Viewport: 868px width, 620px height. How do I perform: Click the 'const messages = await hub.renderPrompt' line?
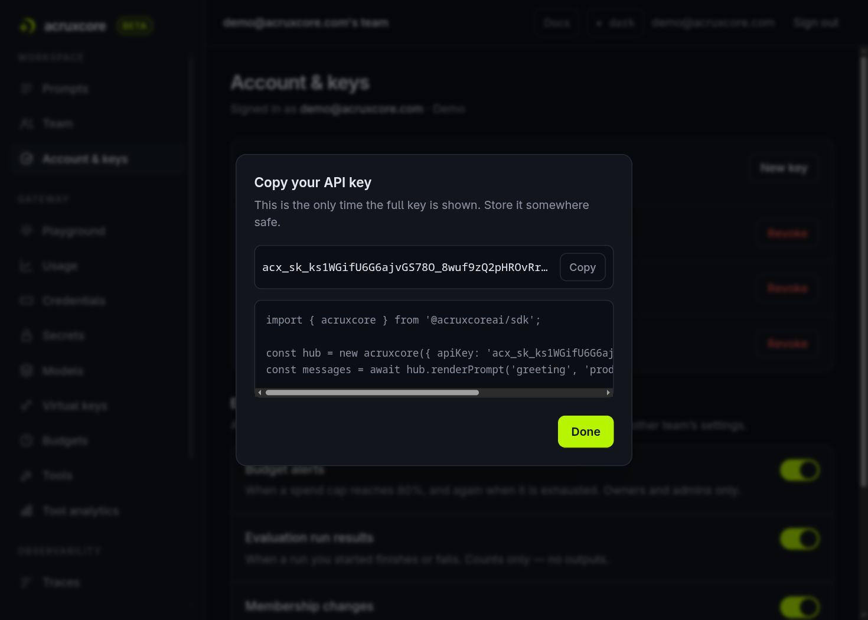pos(439,370)
